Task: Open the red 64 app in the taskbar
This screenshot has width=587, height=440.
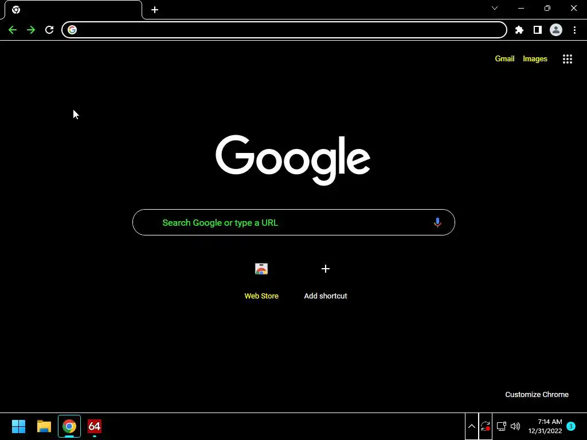Action: click(x=95, y=426)
